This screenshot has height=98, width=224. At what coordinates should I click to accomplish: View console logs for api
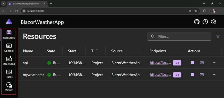(202, 63)
